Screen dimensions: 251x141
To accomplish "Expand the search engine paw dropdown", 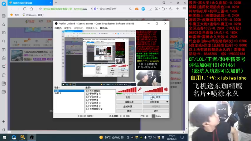I will [x=98, y=9].
